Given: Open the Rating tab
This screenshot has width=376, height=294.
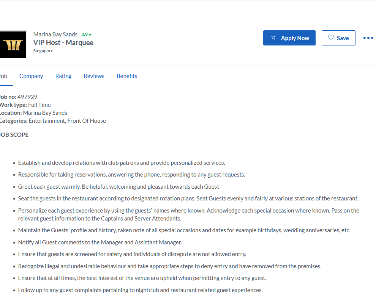Looking at the screenshot, I should pyautogui.click(x=63, y=76).
